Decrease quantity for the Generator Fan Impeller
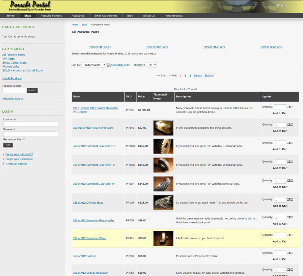Viewport: 303px width, 276px height. (292, 217)
